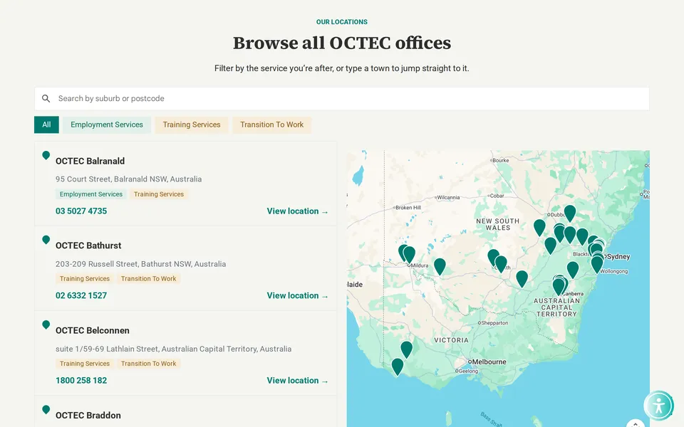Image resolution: width=684 pixels, height=427 pixels.
Task: Click the pin icon beside OCTEC Bathurst
Action: (x=46, y=240)
